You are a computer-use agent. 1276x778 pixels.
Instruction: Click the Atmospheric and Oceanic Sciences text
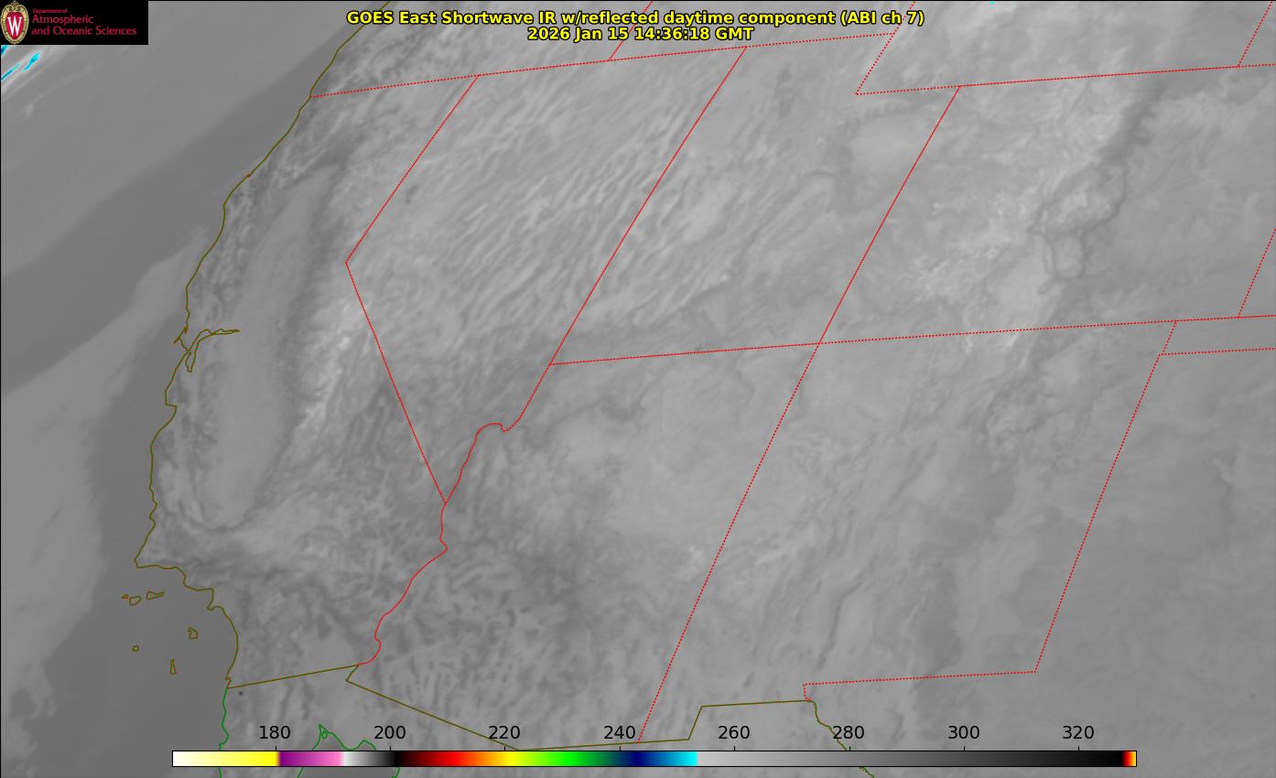click(84, 25)
